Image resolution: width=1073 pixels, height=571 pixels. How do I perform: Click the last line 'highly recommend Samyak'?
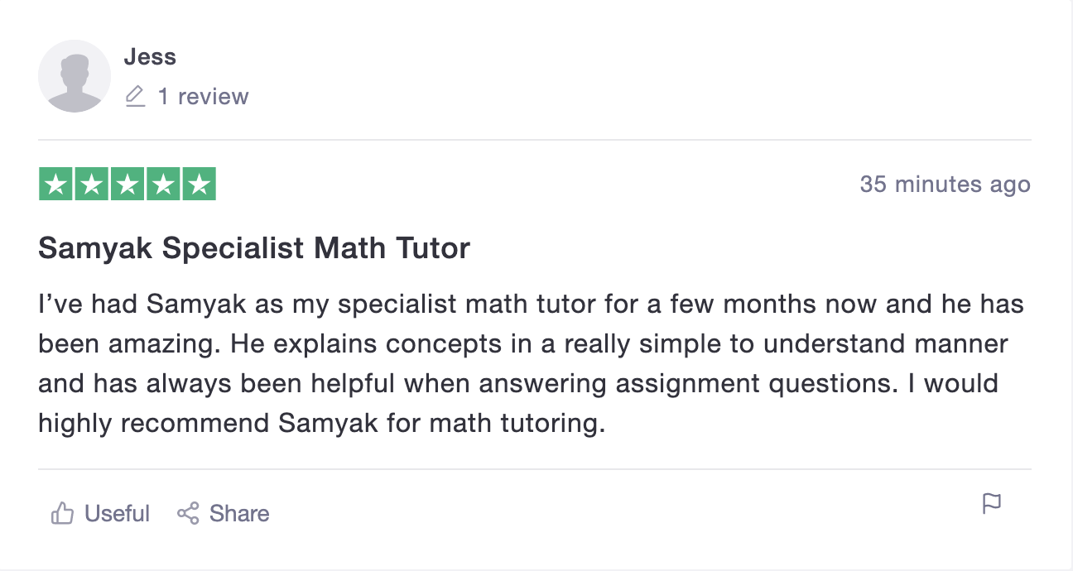(x=321, y=424)
